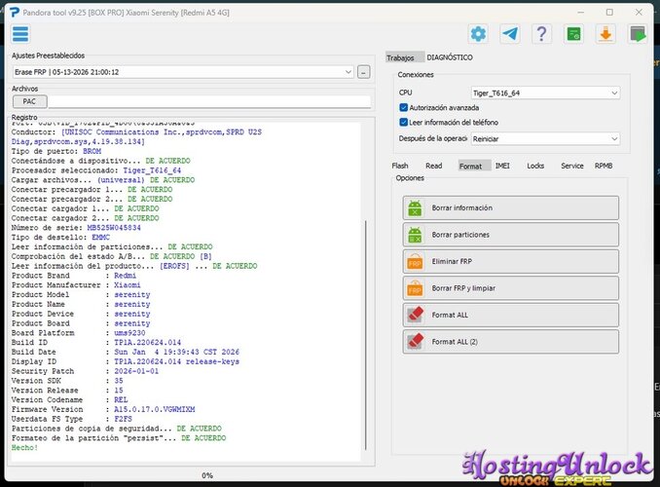Image resolution: width=660 pixels, height=487 pixels.
Task: Click the Borrar FRP y limpiar label
Action: tap(463, 288)
